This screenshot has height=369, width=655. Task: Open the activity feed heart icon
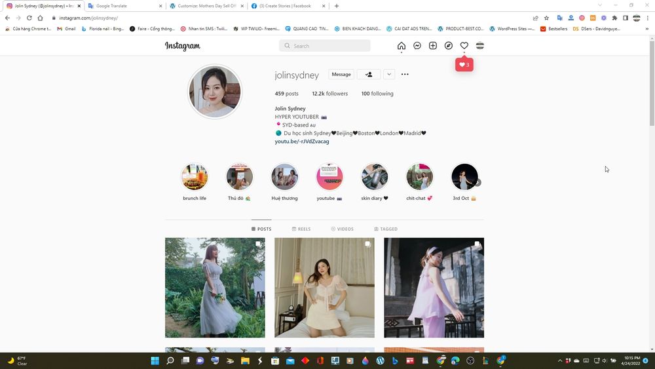(464, 46)
